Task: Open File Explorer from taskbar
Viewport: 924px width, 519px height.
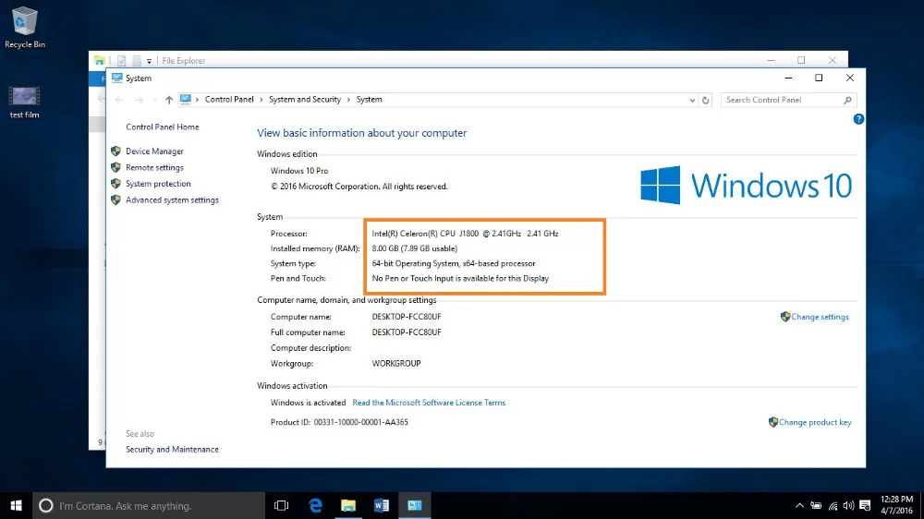Action: [348, 505]
